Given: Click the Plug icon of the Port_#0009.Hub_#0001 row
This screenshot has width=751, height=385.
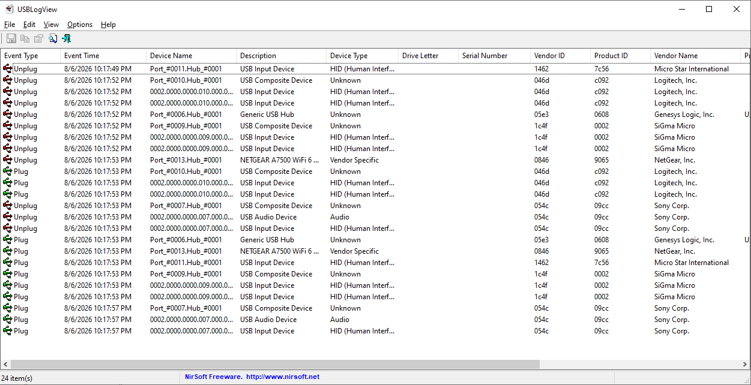Looking at the screenshot, I should (7, 274).
